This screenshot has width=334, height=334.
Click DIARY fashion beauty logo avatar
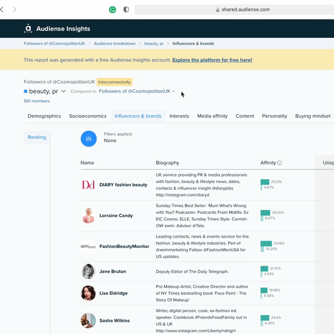[x=88, y=185]
